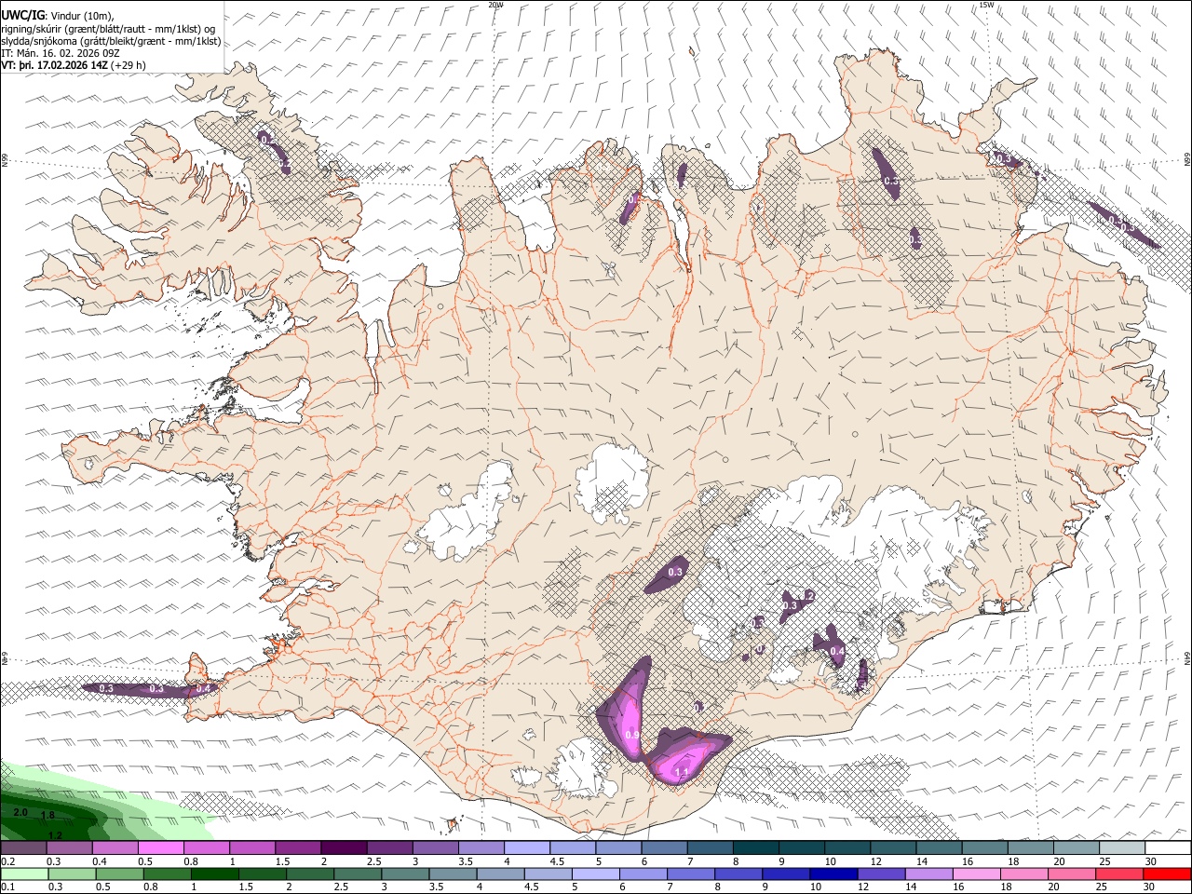The height and width of the screenshot is (894, 1192).
Task: Click the '15W' longitude label at top
Action: [986, 5]
